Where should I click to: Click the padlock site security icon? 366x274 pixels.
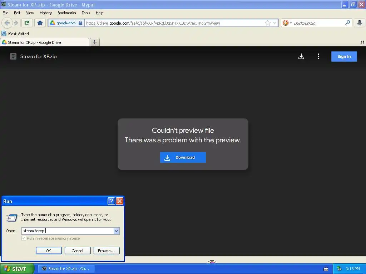(x=80, y=23)
